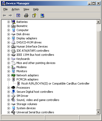The image size is (102, 121).
Task: Click the Sound, video and game controllers speaker icon
Action: 13,100
